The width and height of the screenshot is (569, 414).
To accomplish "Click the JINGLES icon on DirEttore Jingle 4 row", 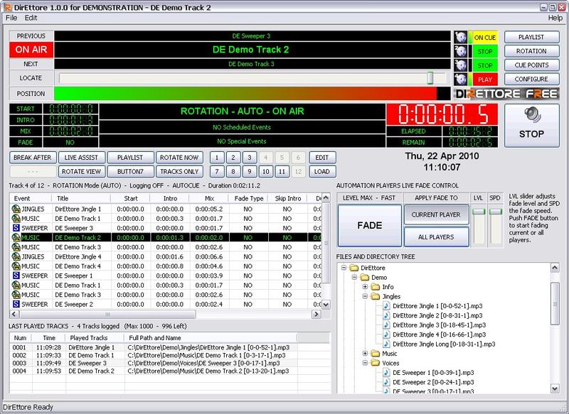I will (x=16, y=256).
